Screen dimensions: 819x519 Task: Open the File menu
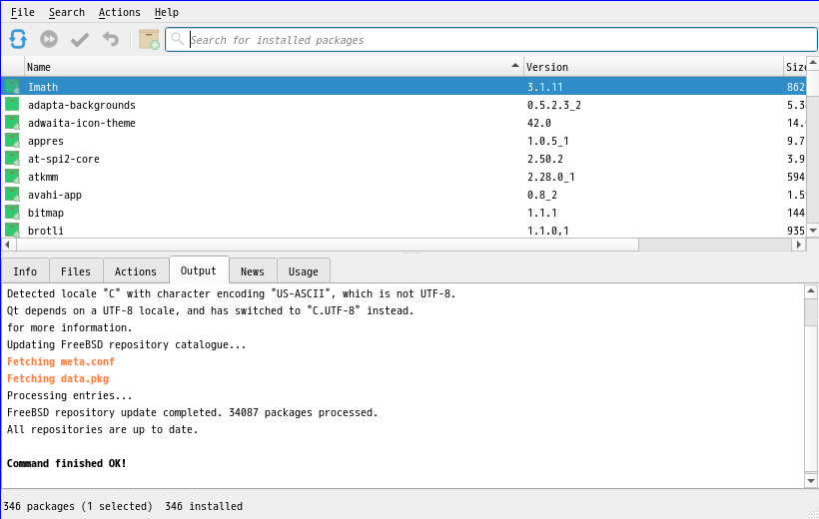click(x=22, y=12)
